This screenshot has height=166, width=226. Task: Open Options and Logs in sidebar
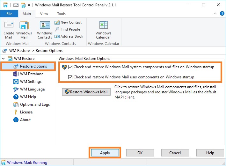(35, 105)
